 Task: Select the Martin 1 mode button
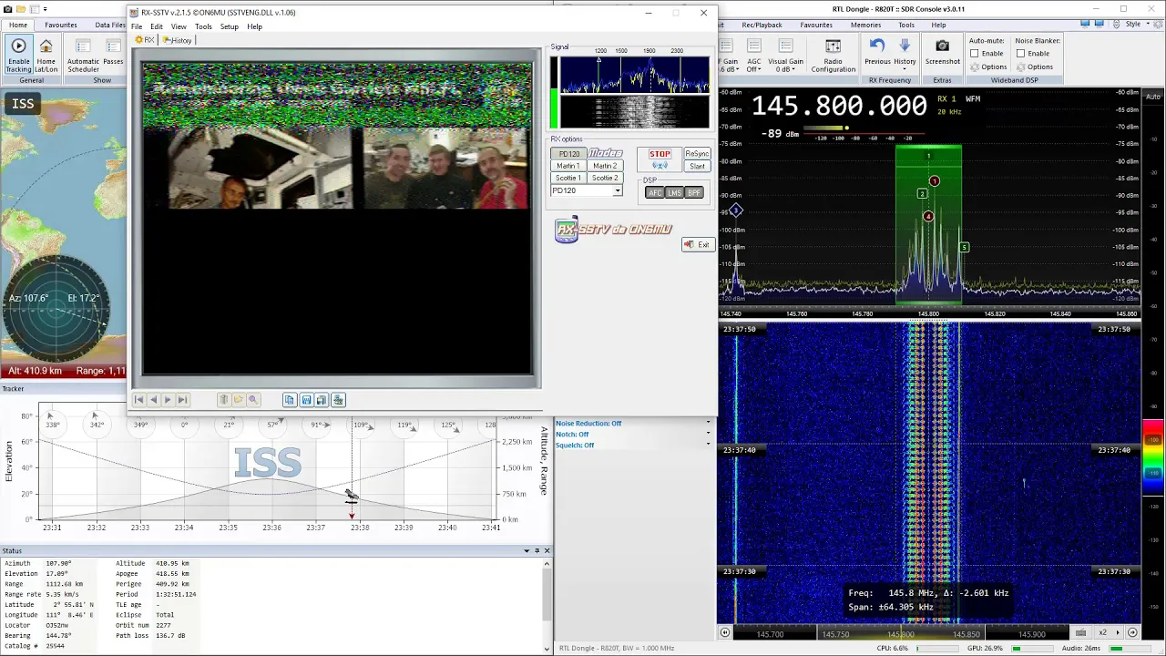click(568, 166)
